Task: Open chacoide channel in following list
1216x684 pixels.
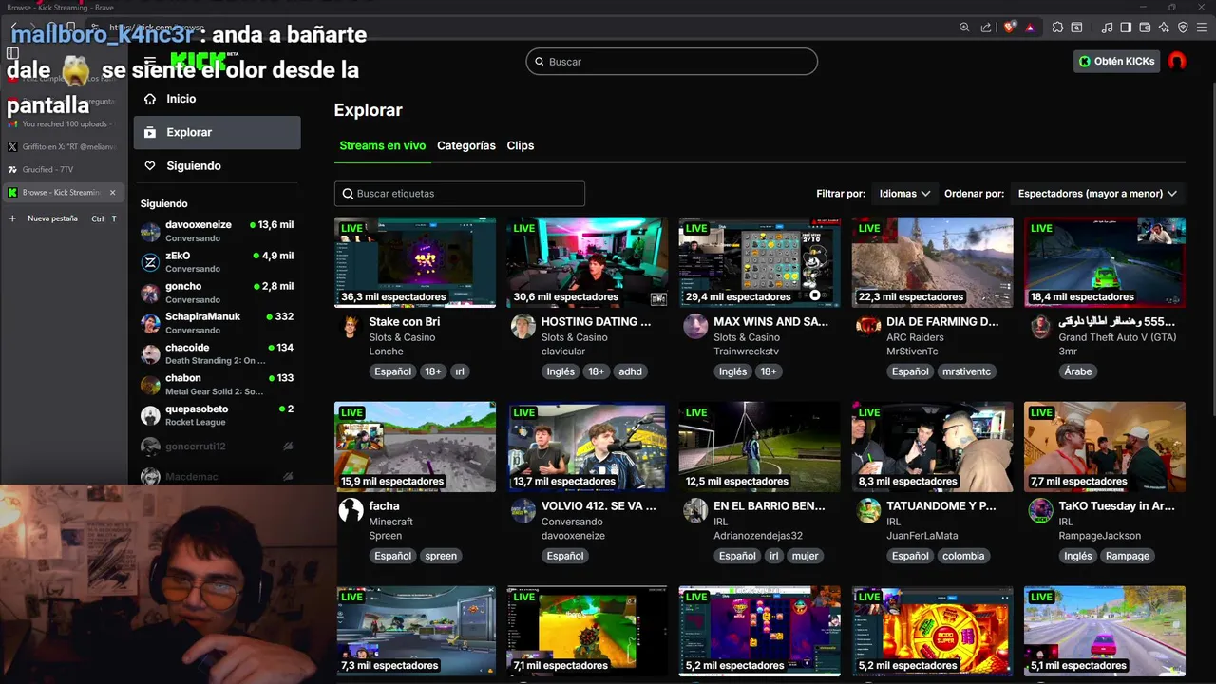Action: coord(217,353)
